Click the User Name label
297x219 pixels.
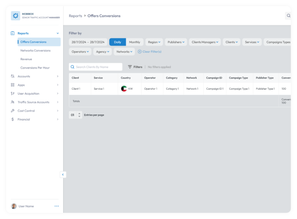point(26,206)
